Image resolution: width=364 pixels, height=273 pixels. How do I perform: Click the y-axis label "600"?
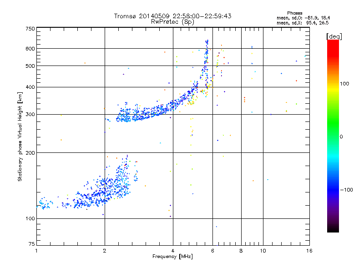point(30,49)
